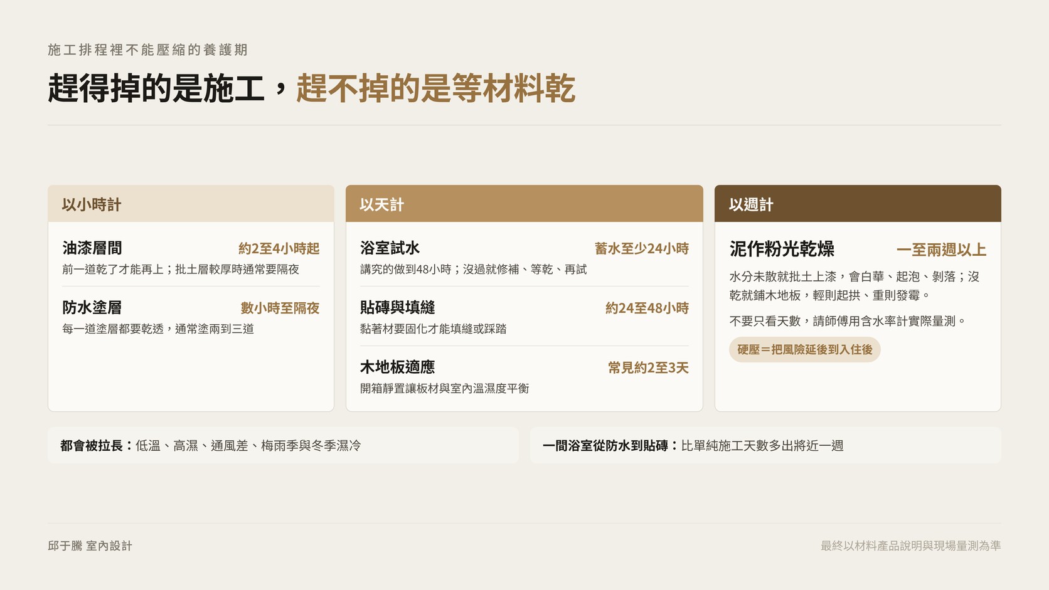Screen dimensions: 1049x590
Task: Click the note box starting 都會被拉長
Action: (283, 445)
